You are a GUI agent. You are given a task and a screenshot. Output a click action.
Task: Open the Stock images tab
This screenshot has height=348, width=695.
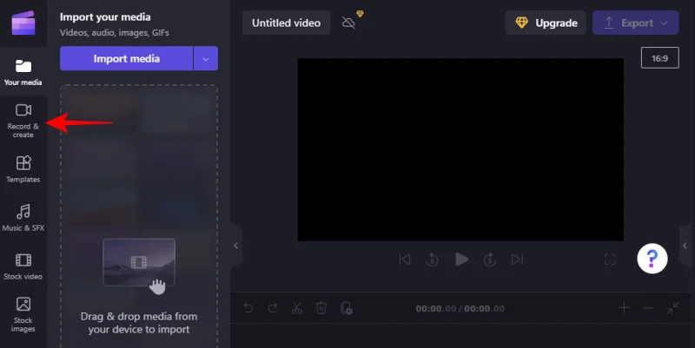tap(23, 315)
